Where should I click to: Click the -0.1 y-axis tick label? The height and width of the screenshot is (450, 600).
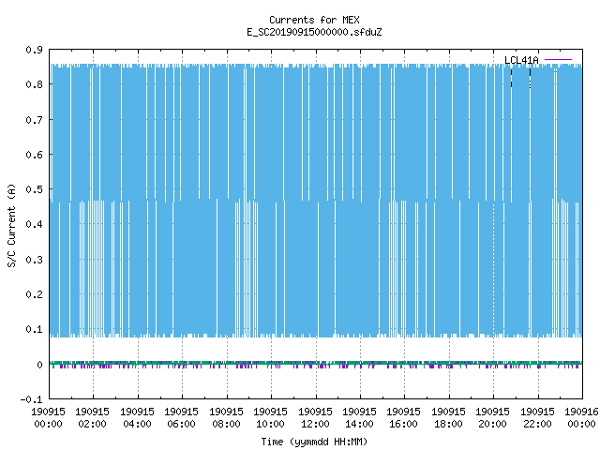pyautogui.click(x=32, y=399)
